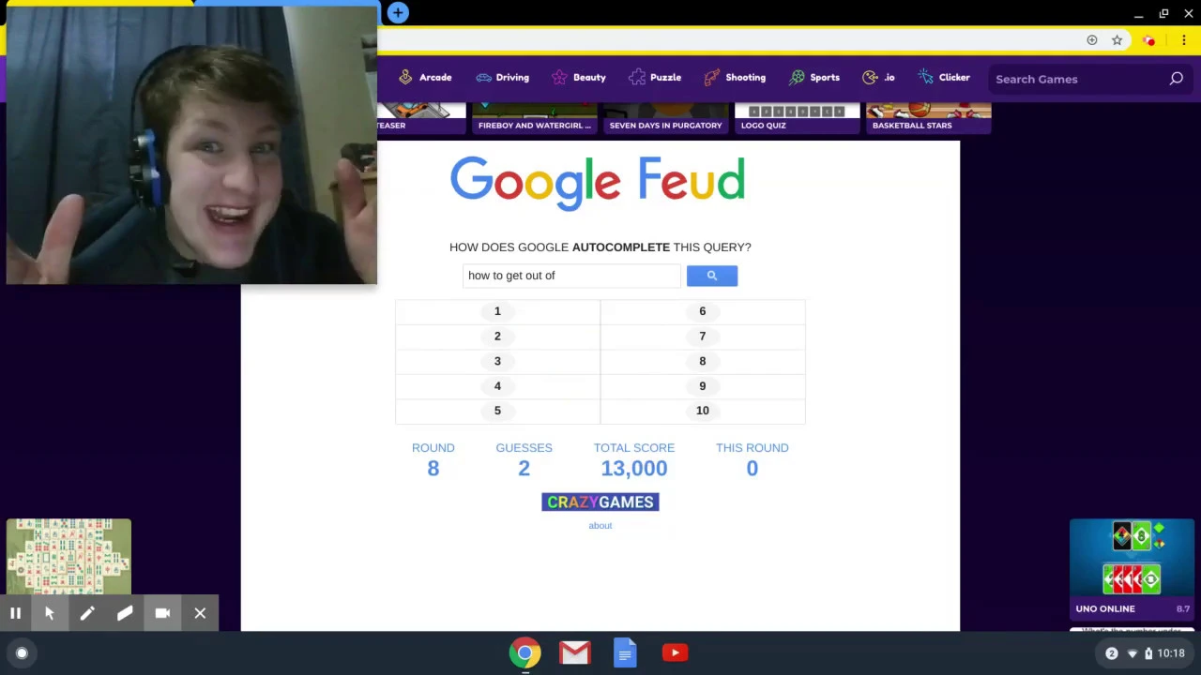The image size is (1201, 675).
Task: Open Chrome's three-dot menu
Action: tap(1184, 40)
